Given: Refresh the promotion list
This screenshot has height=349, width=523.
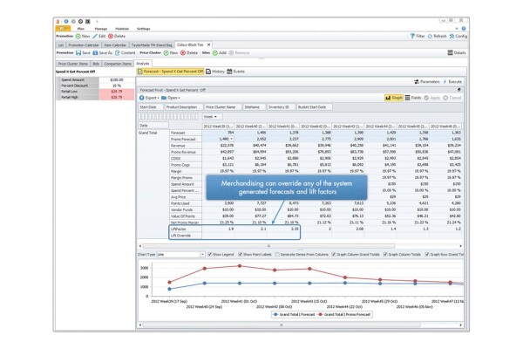Looking at the screenshot, I should tap(430, 36).
